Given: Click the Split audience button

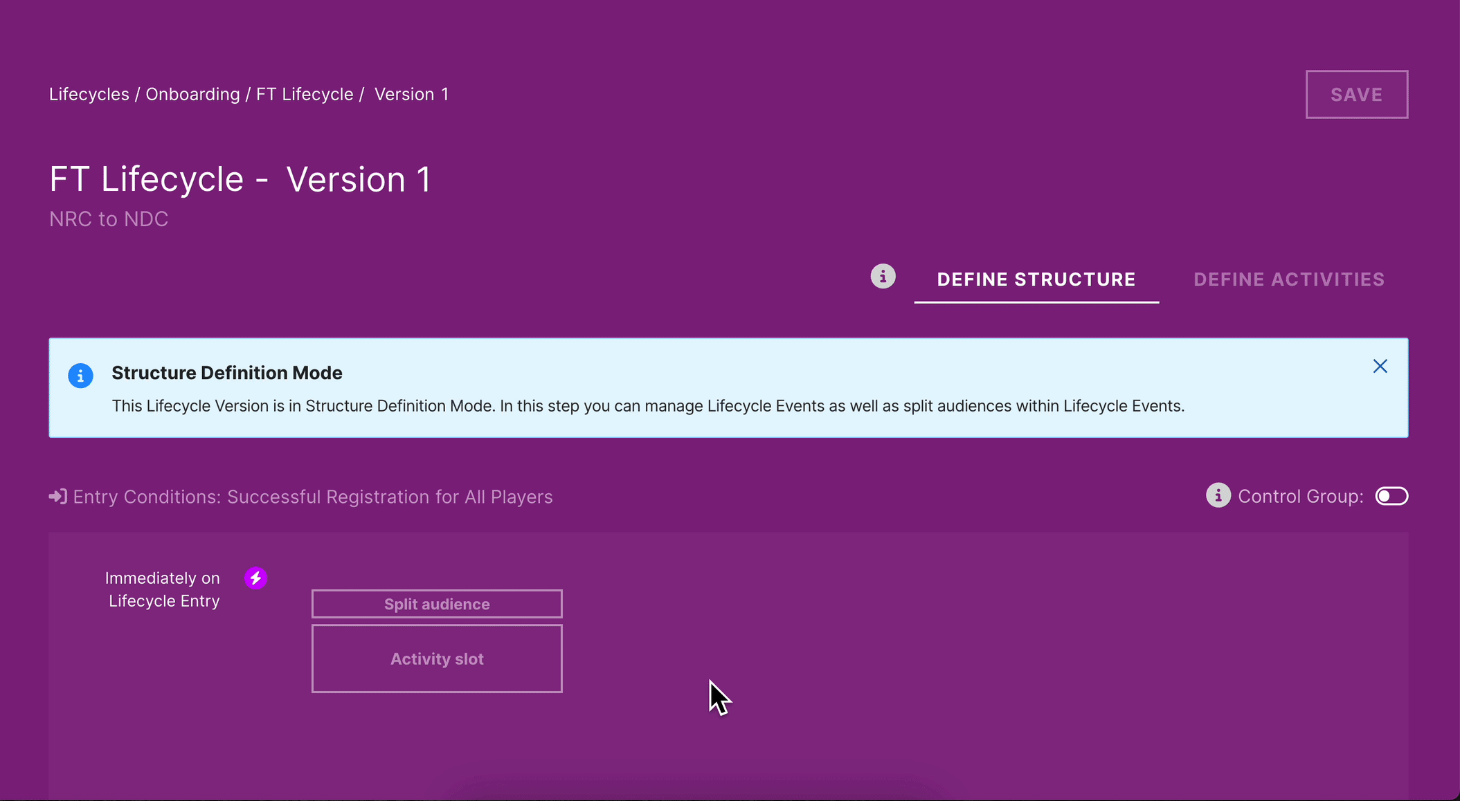Looking at the screenshot, I should click(x=437, y=604).
